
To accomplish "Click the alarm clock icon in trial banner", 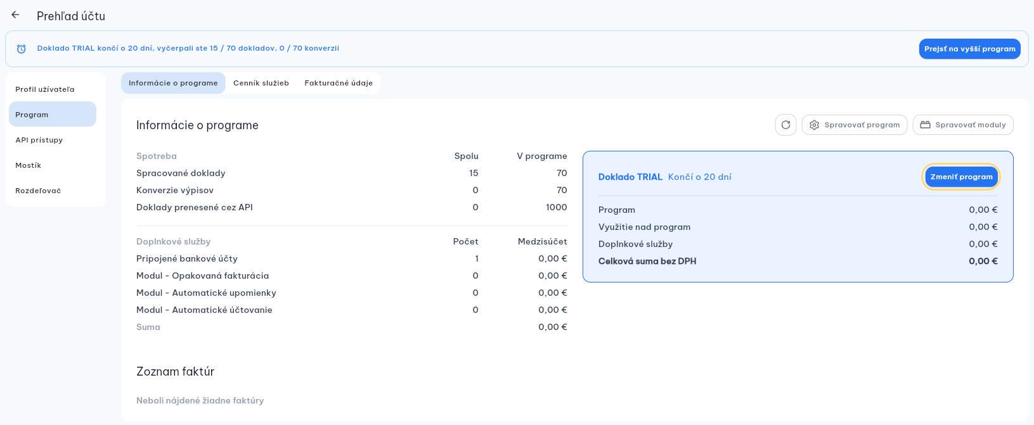I will tap(22, 49).
